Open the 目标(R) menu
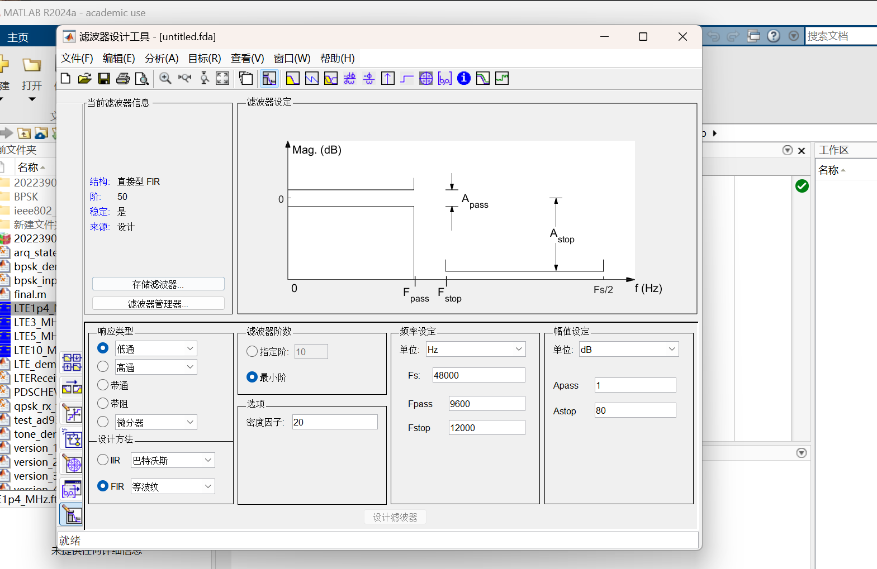Image resolution: width=877 pixels, height=569 pixels. 205,58
